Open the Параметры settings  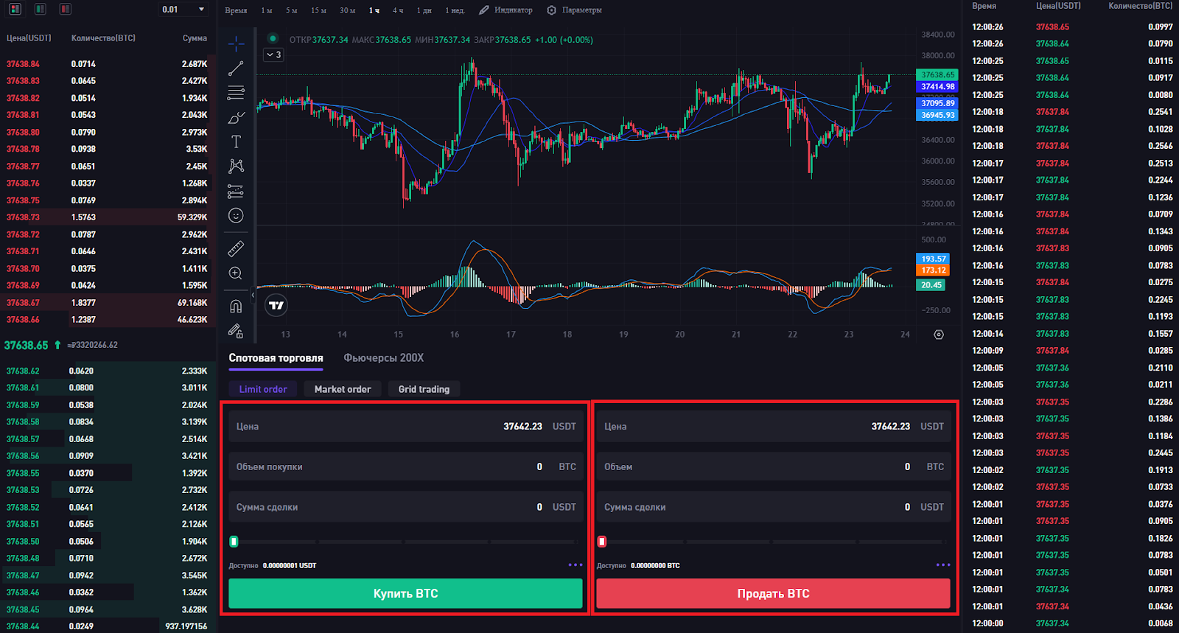point(575,10)
